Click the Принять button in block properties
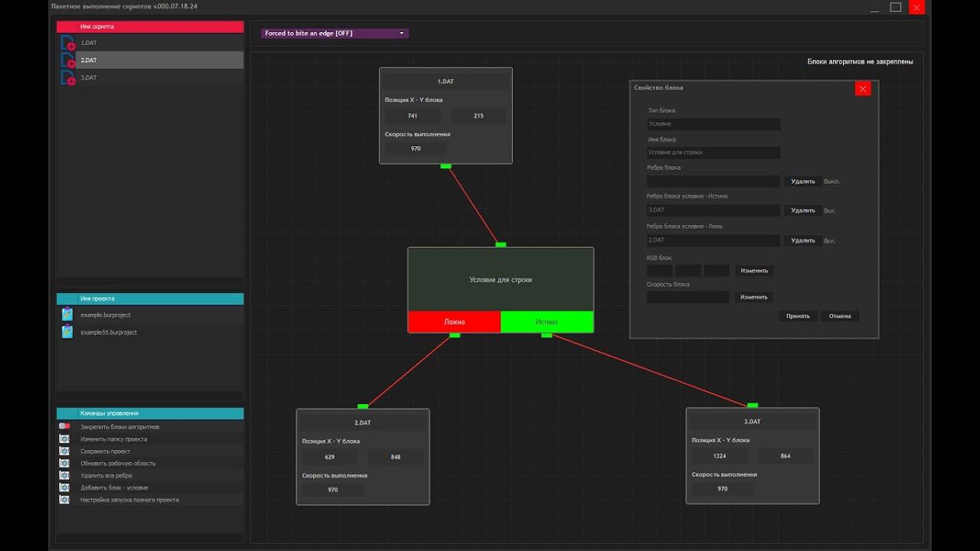This screenshot has height=551, width=980. [798, 316]
